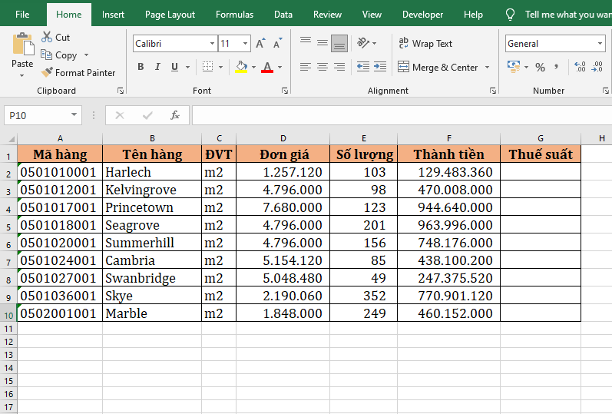Activate the Format Painter brush
Image resolution: width=612 pixels, height=414 pixels.
point(78,73)
